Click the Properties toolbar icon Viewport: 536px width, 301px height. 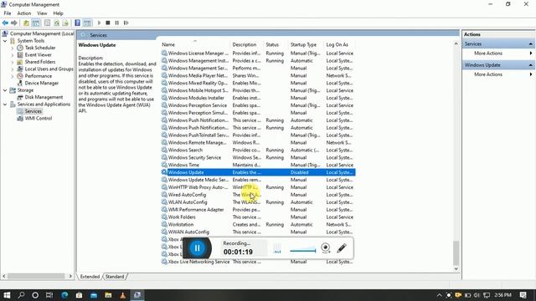click(x=47, y=23)
